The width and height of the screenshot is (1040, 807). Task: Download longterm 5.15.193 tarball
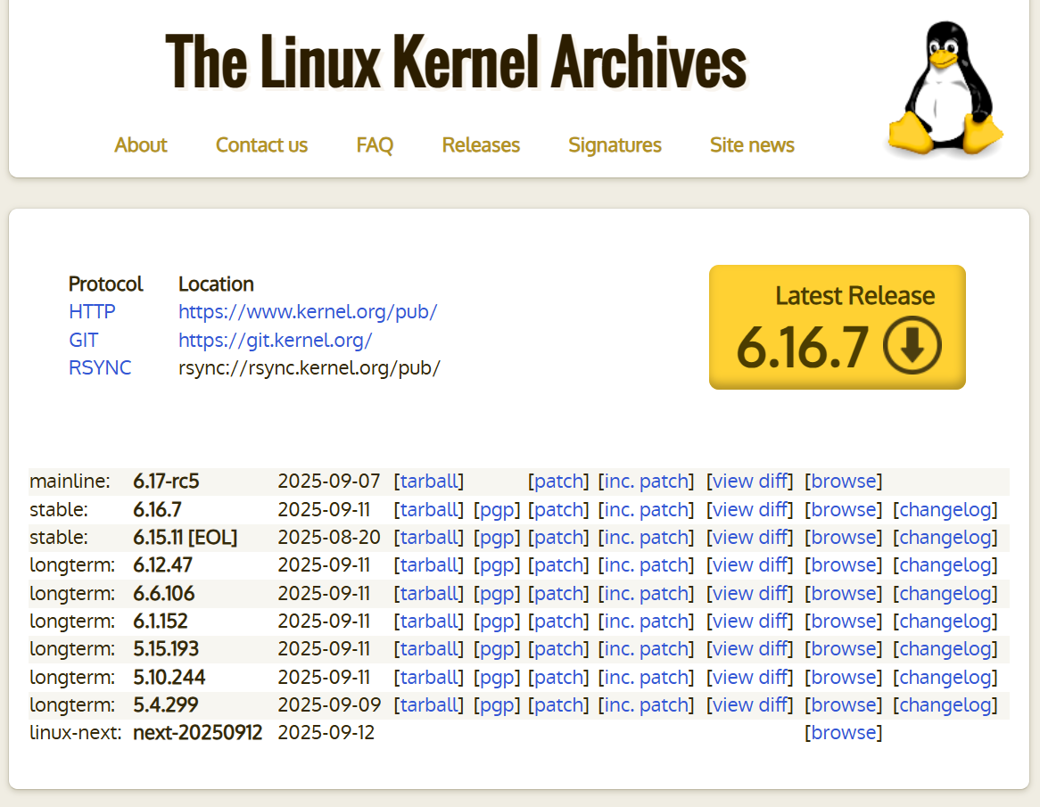429,650
